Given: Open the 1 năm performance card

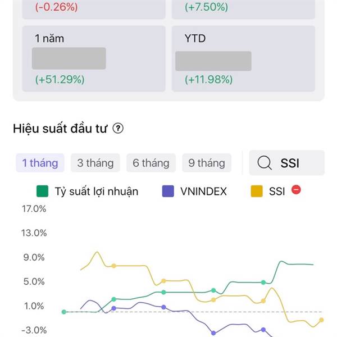Looking at the screenshot, I should pyautogui.click(x=94, y=58).
